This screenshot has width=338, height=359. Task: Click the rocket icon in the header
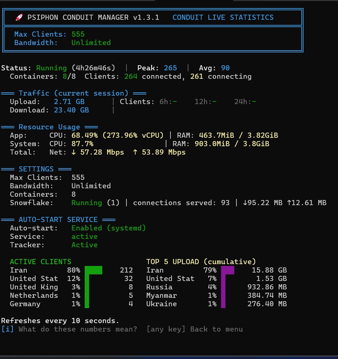[19, 17]
